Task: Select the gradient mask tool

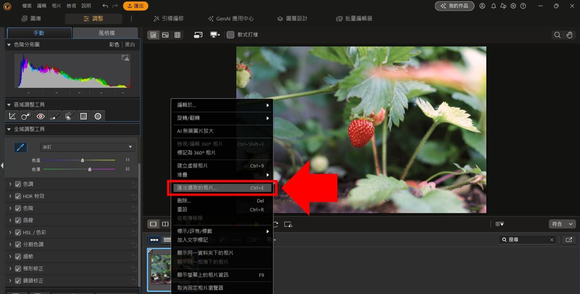Action: click(83, 116)
